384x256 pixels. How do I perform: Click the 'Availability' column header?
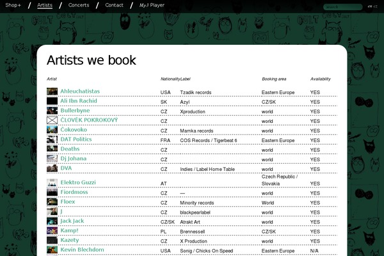pyautogui.click(x=321, y=79)
